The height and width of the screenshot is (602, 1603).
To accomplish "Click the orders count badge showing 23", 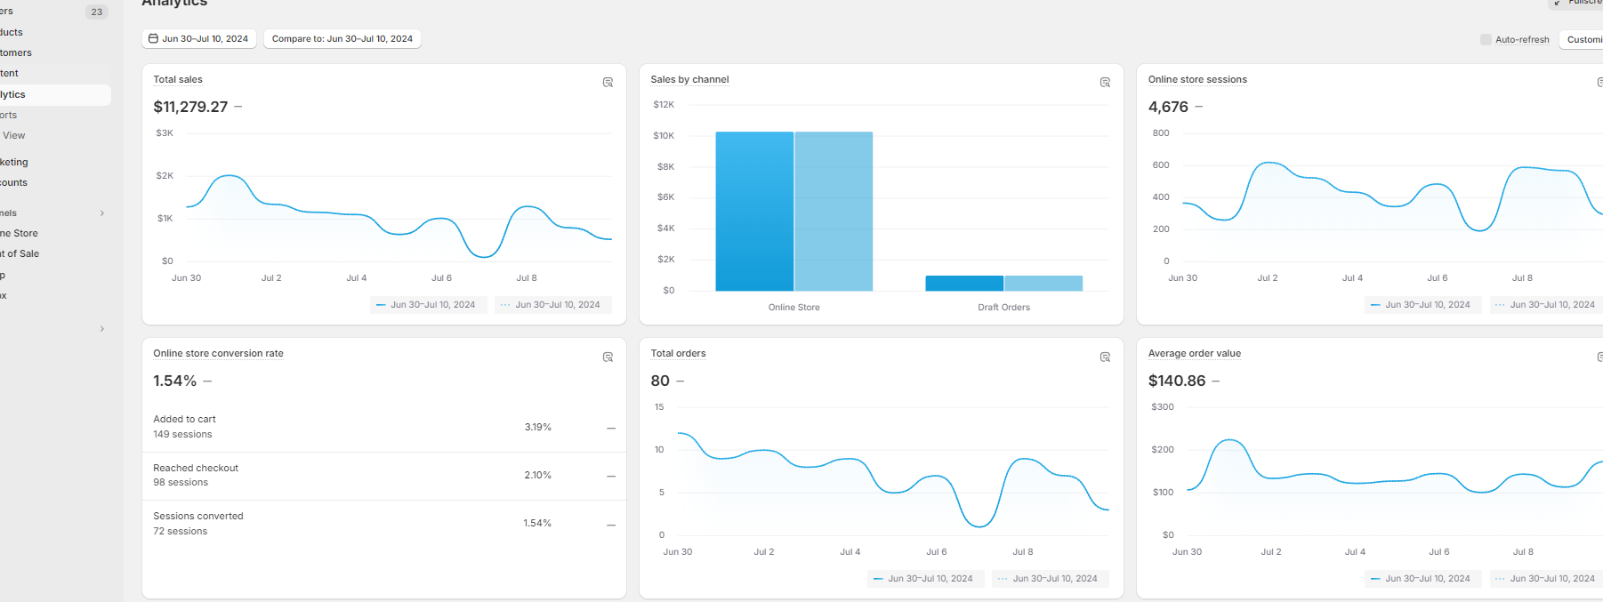I will [x=97, y=12].
